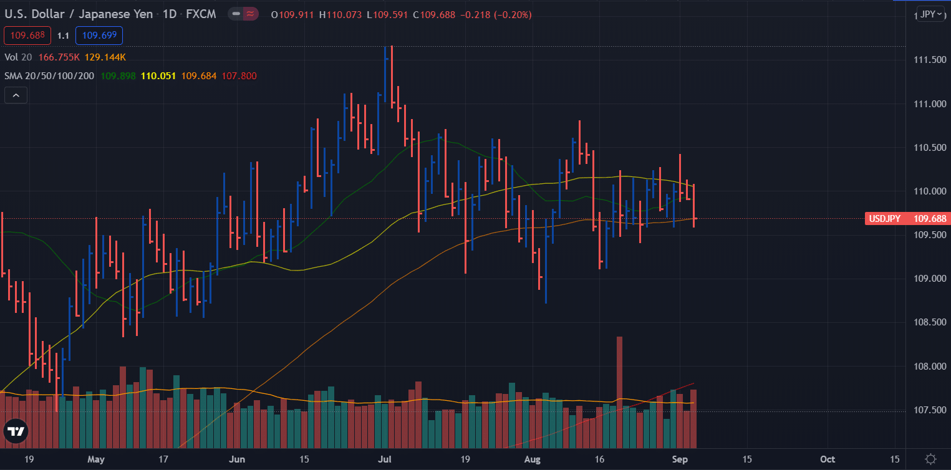Click the open price O109.911
This screenshot has height=470, width=951.
[293, 14]
